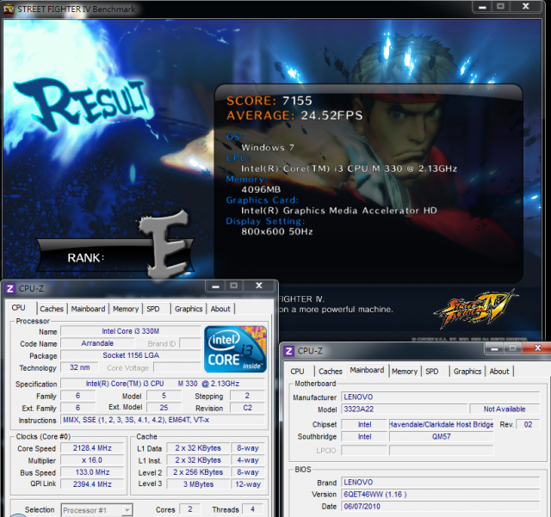
Task: Click the Not Available field
Action: (x=505, y=409)
